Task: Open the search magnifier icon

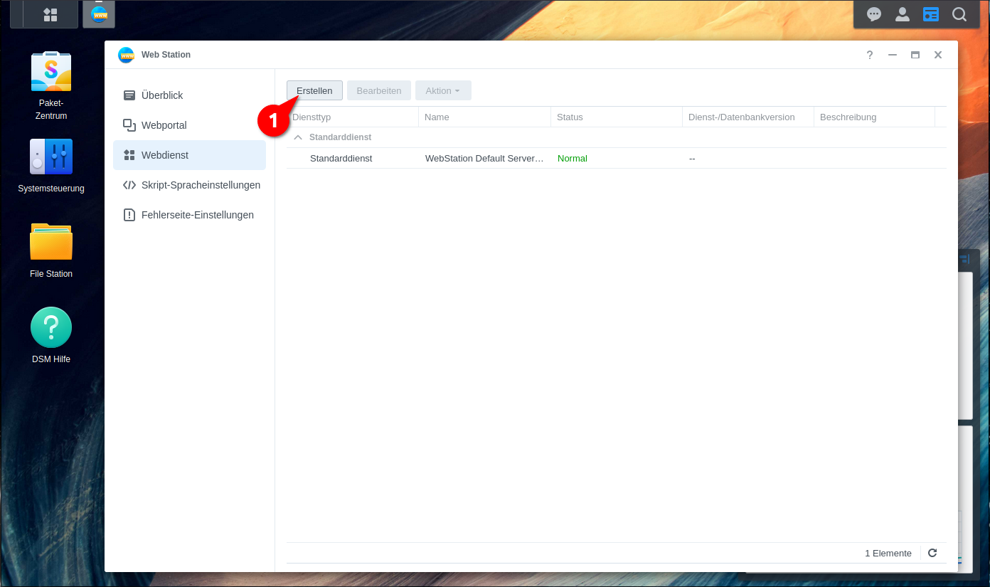Action: pos(959,14)
